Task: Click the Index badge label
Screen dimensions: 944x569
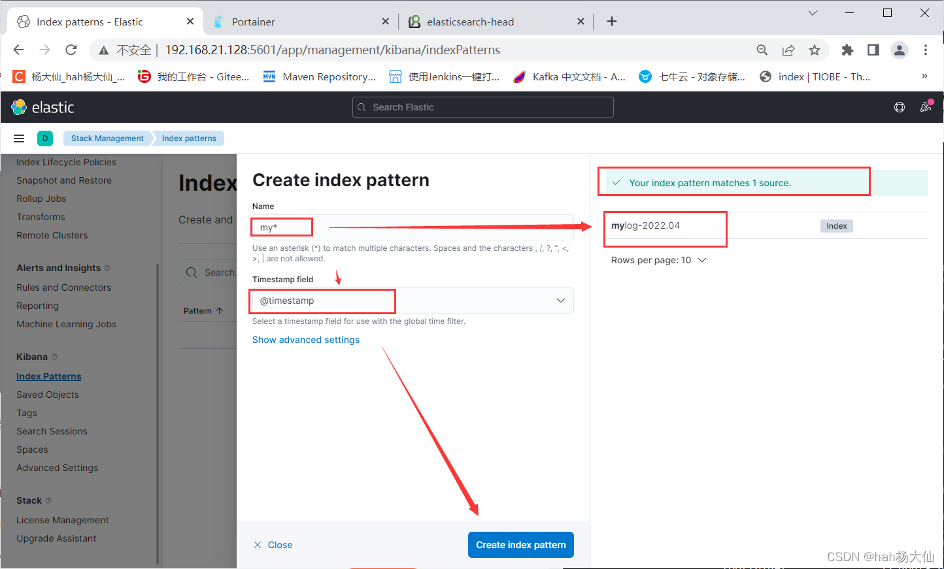Action: (x=837, y=226)
